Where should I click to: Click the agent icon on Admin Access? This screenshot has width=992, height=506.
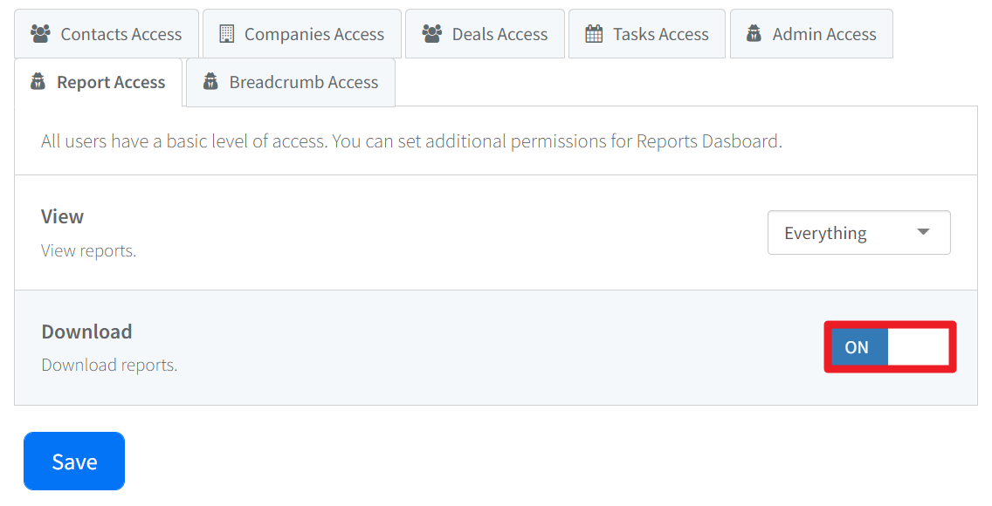click(x=754, y=34)
